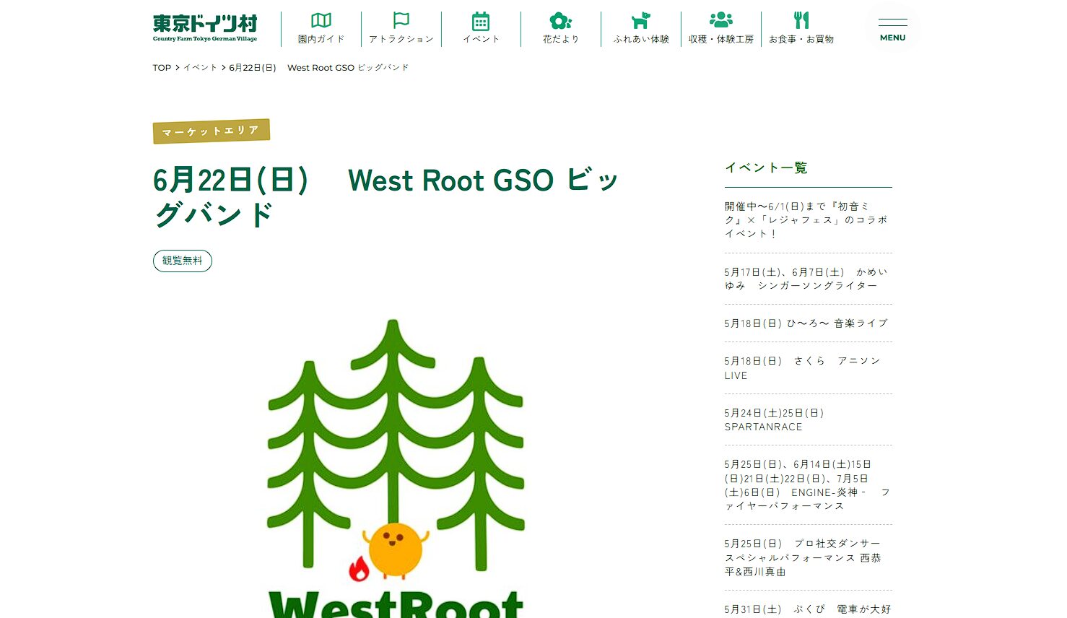Open the 初音ミク レジャフェス collaboration event

(806, 219)
